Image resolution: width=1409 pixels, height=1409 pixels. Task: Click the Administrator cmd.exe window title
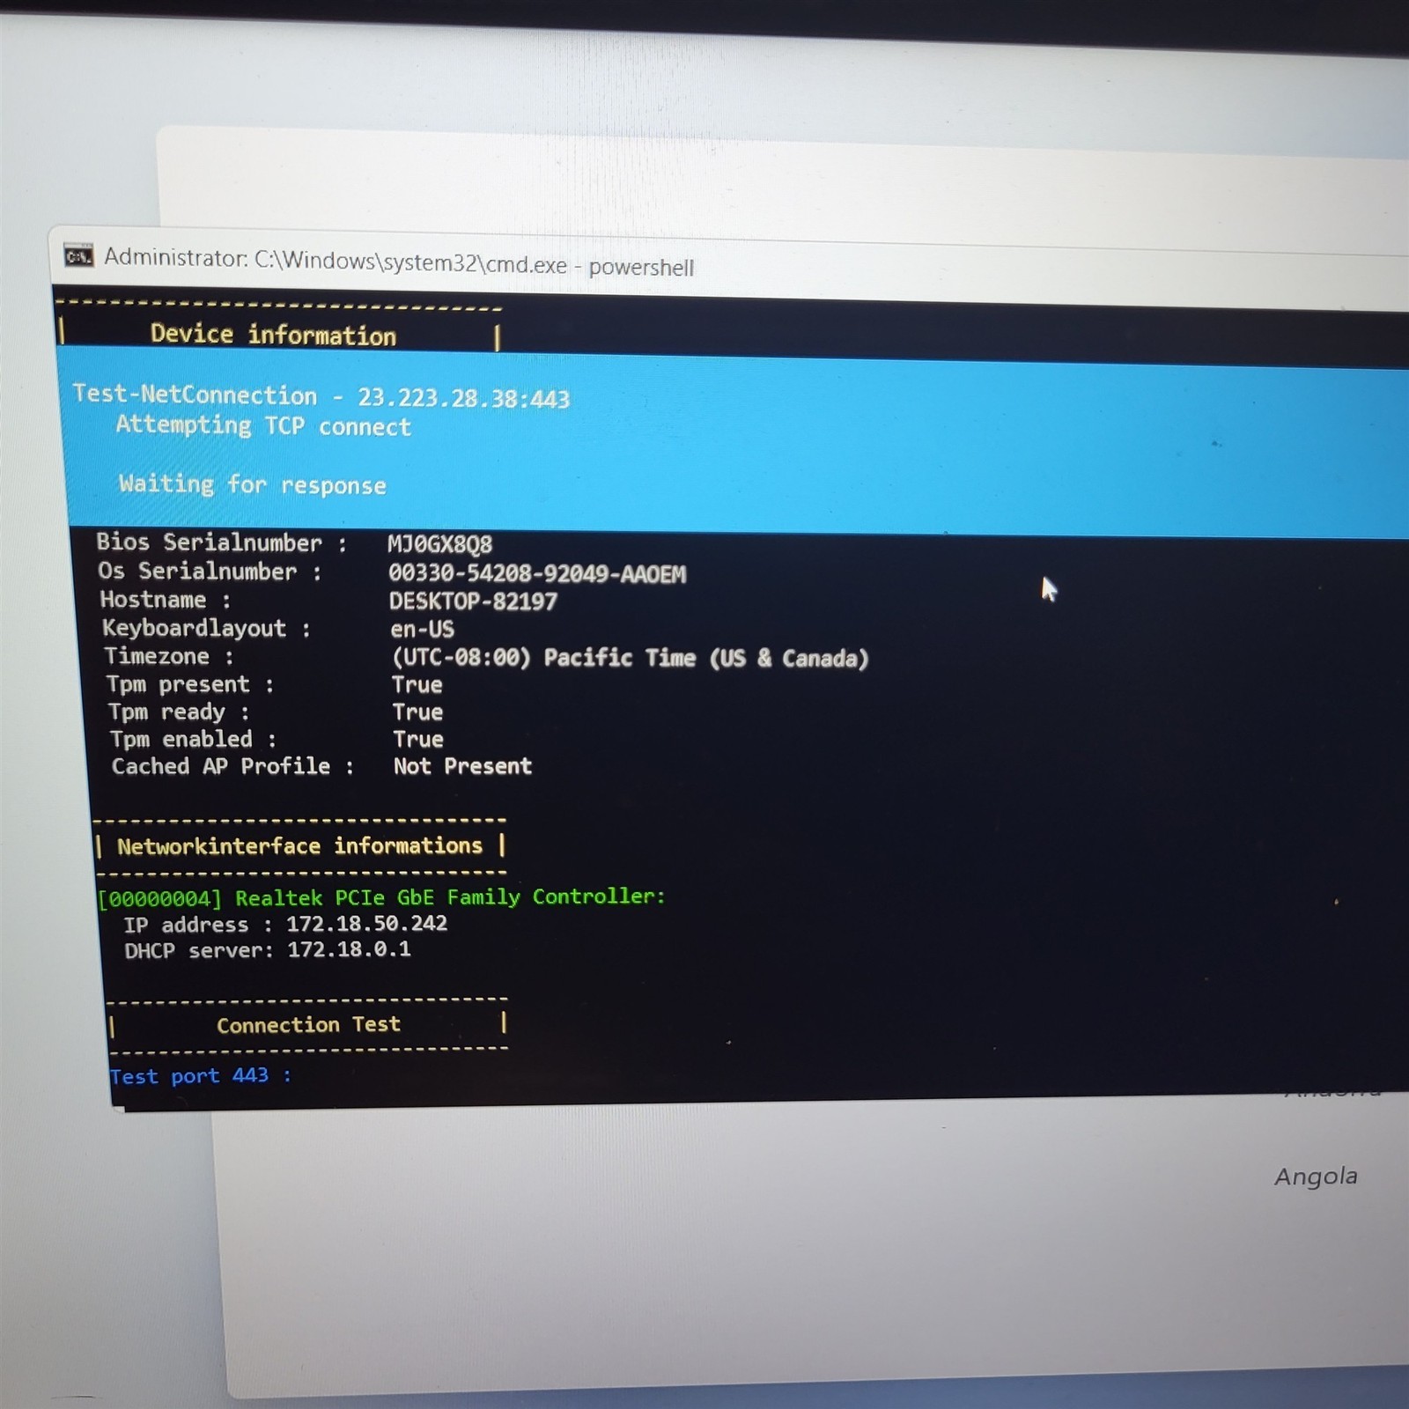point(399,262)
